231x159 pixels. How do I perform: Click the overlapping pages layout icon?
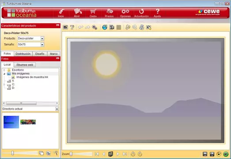pos(112,27)
